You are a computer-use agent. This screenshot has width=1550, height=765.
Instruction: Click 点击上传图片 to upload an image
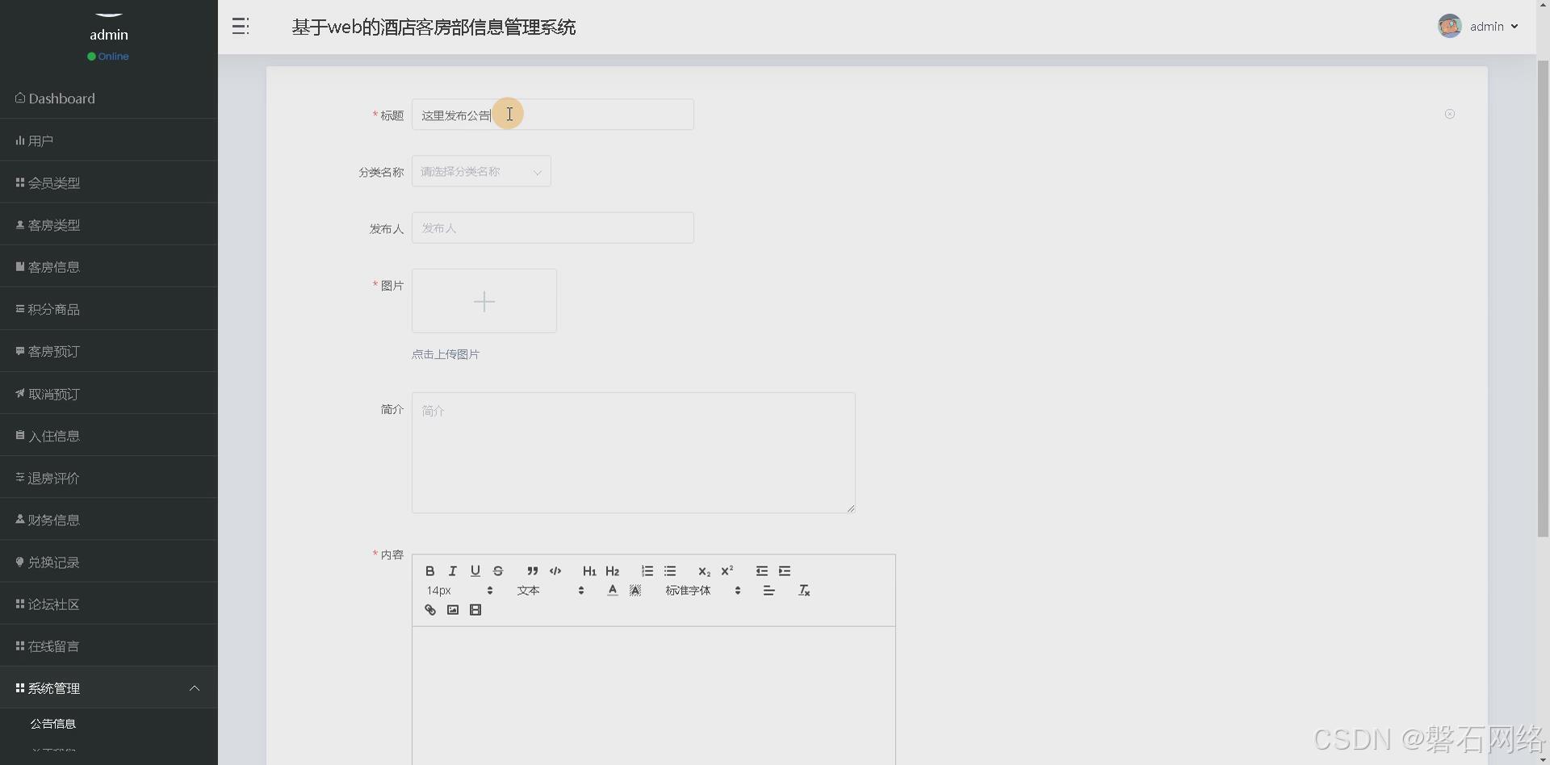(445, 353)
